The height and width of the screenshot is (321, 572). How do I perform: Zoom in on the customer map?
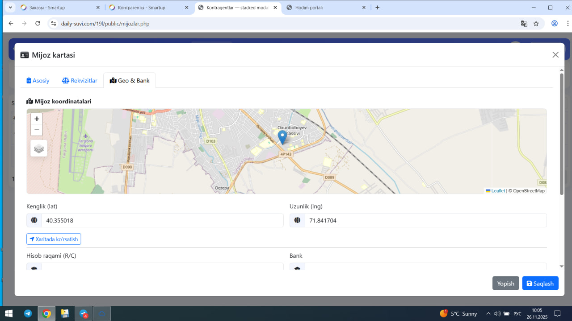click(37, 119)
